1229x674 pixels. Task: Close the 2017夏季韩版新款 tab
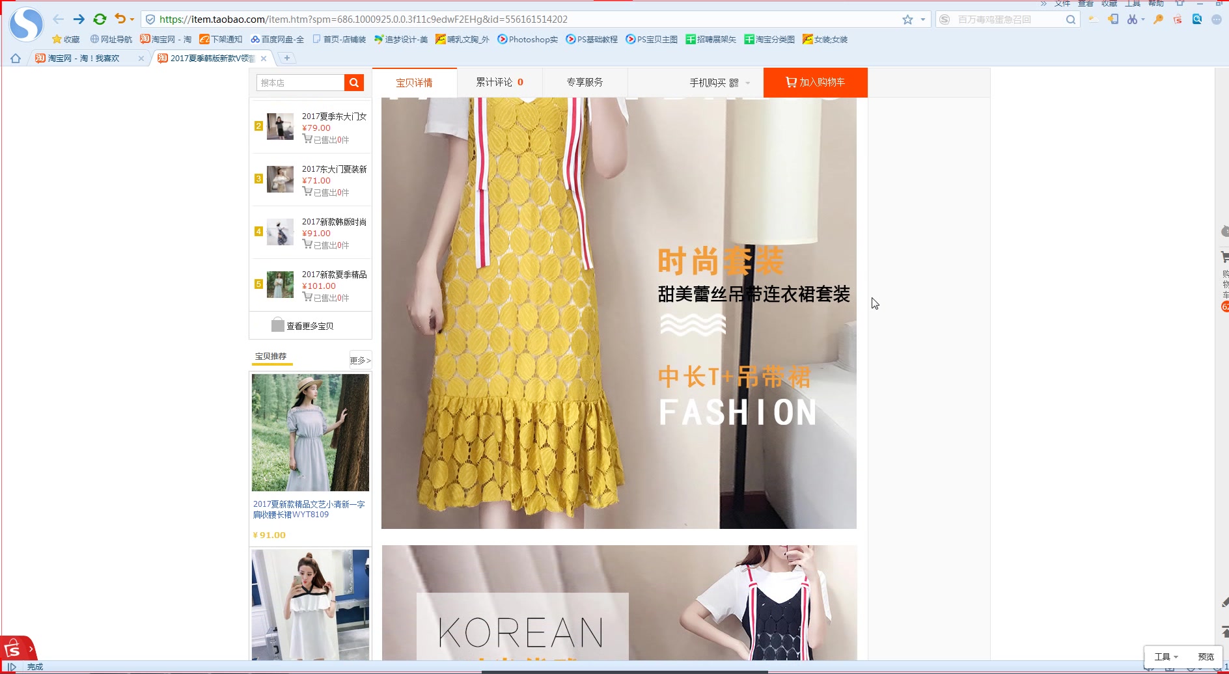[264, 59]
